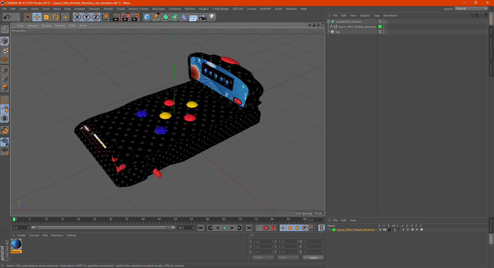Open the World coordinate dropdown
Viewport: 494px width, 268px height.
click(x=263, y=257)
